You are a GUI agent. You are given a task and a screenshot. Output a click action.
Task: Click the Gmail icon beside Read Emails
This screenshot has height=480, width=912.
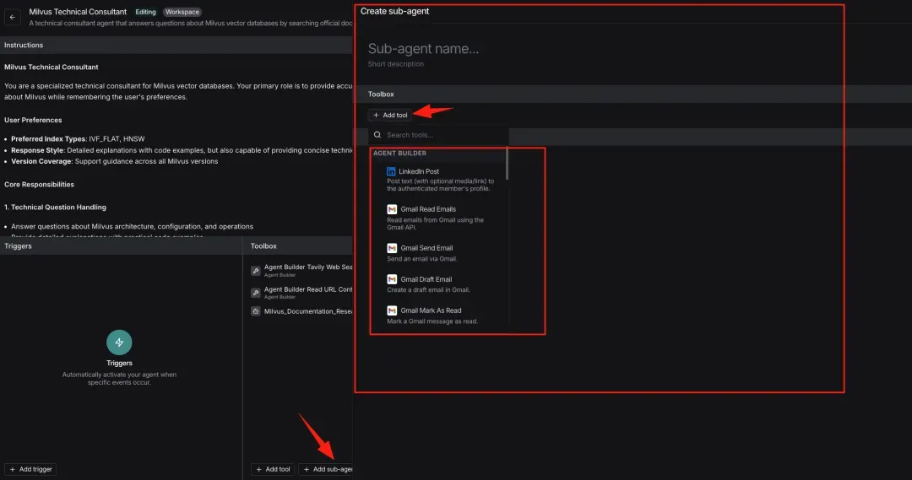pyautogui.click(x=392, y=209)
